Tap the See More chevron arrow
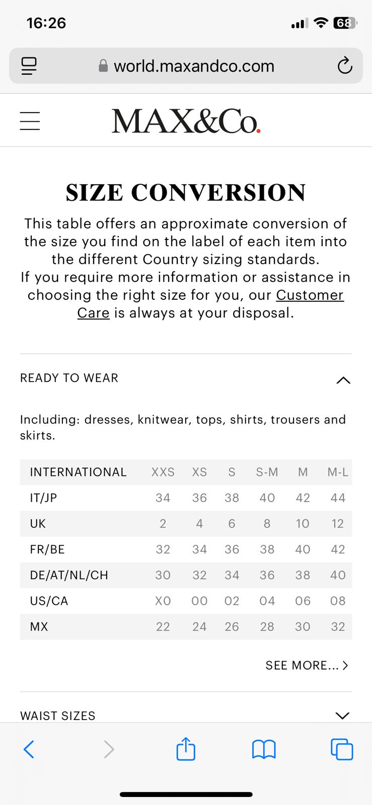The image size is (372, 805). pyautogui.click(x=345, y=665)
